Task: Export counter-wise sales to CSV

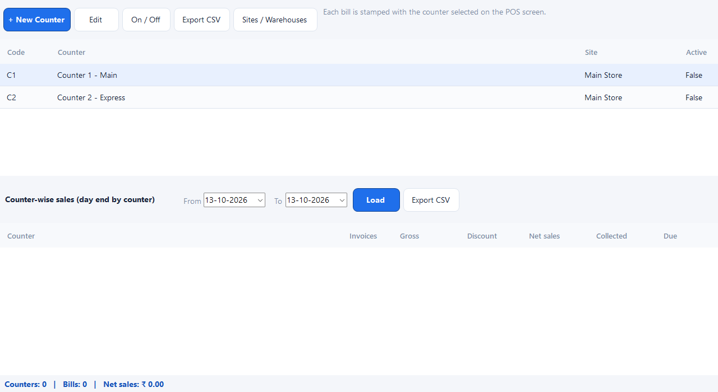Action: click(x=431, y=200)
